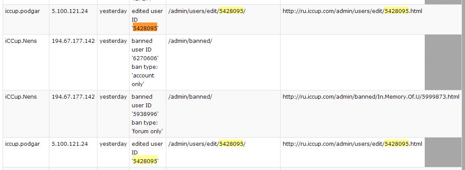
Task: Click IP 194.67.177.142 in the 6270606 ban row
Action: pyautogui.click(x=73, y=41)
